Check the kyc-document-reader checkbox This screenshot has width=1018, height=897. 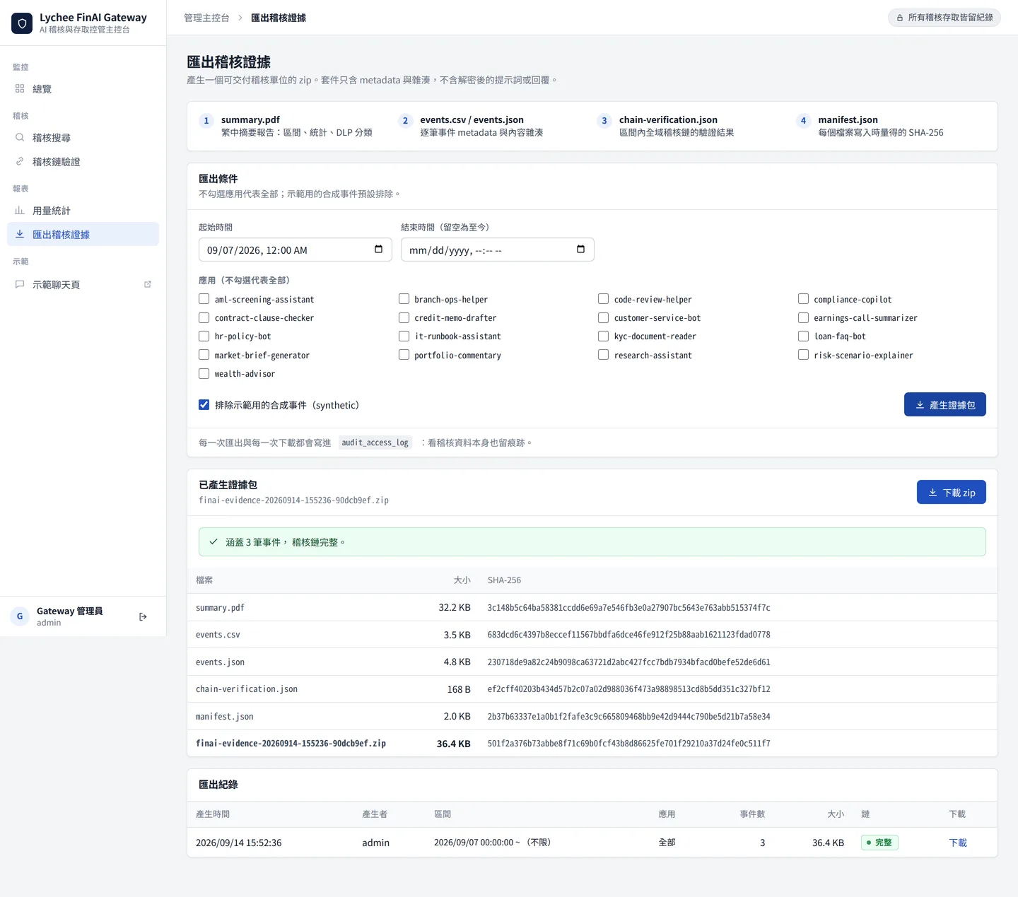click(604, 336)
